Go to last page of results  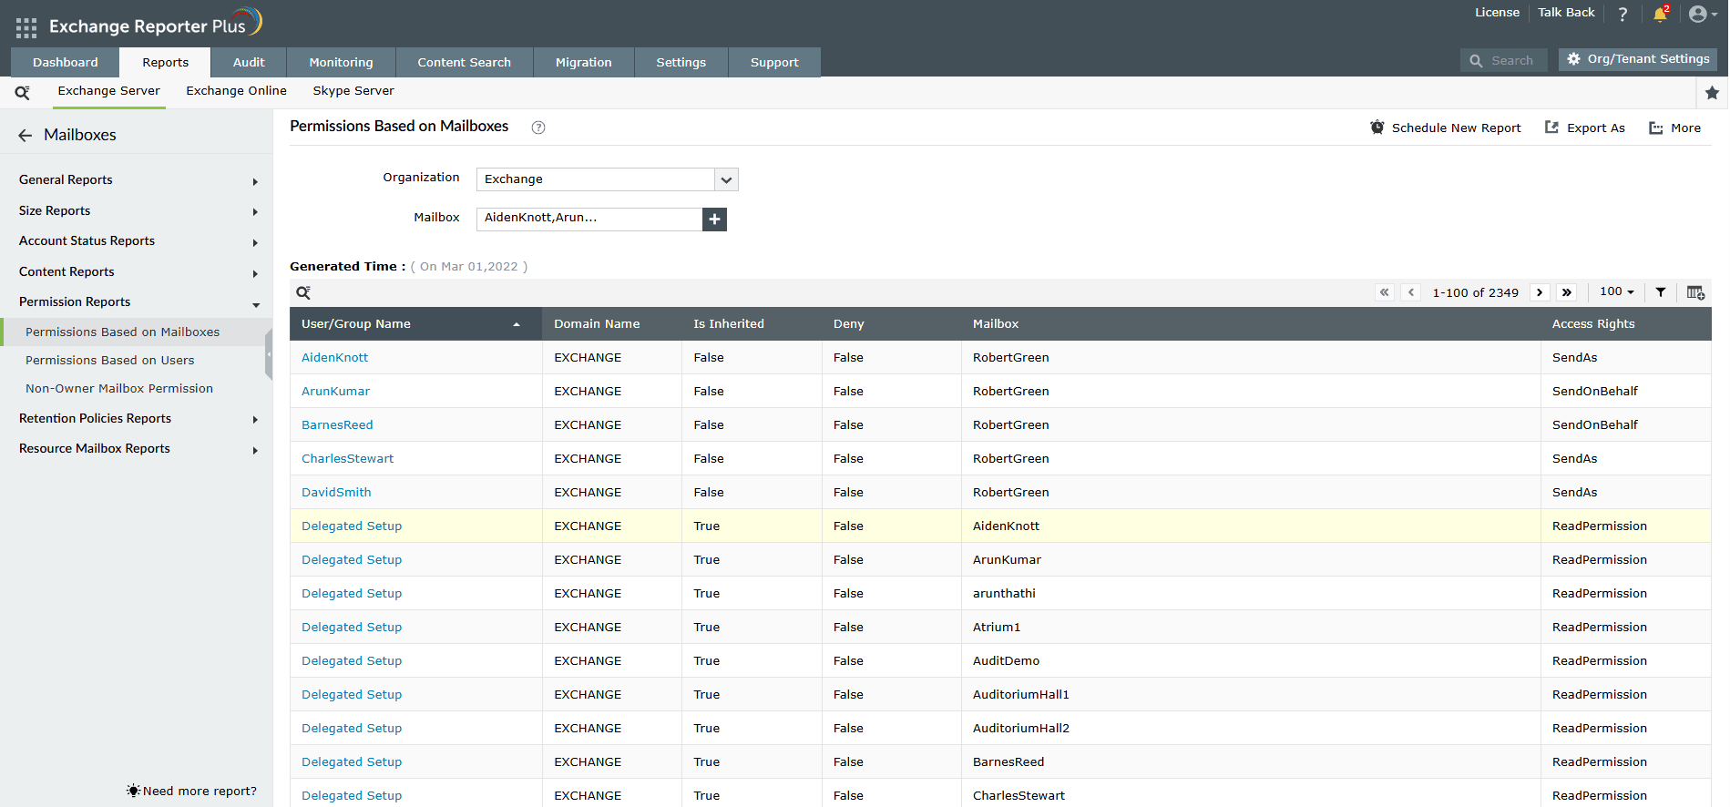(1567, 292)
